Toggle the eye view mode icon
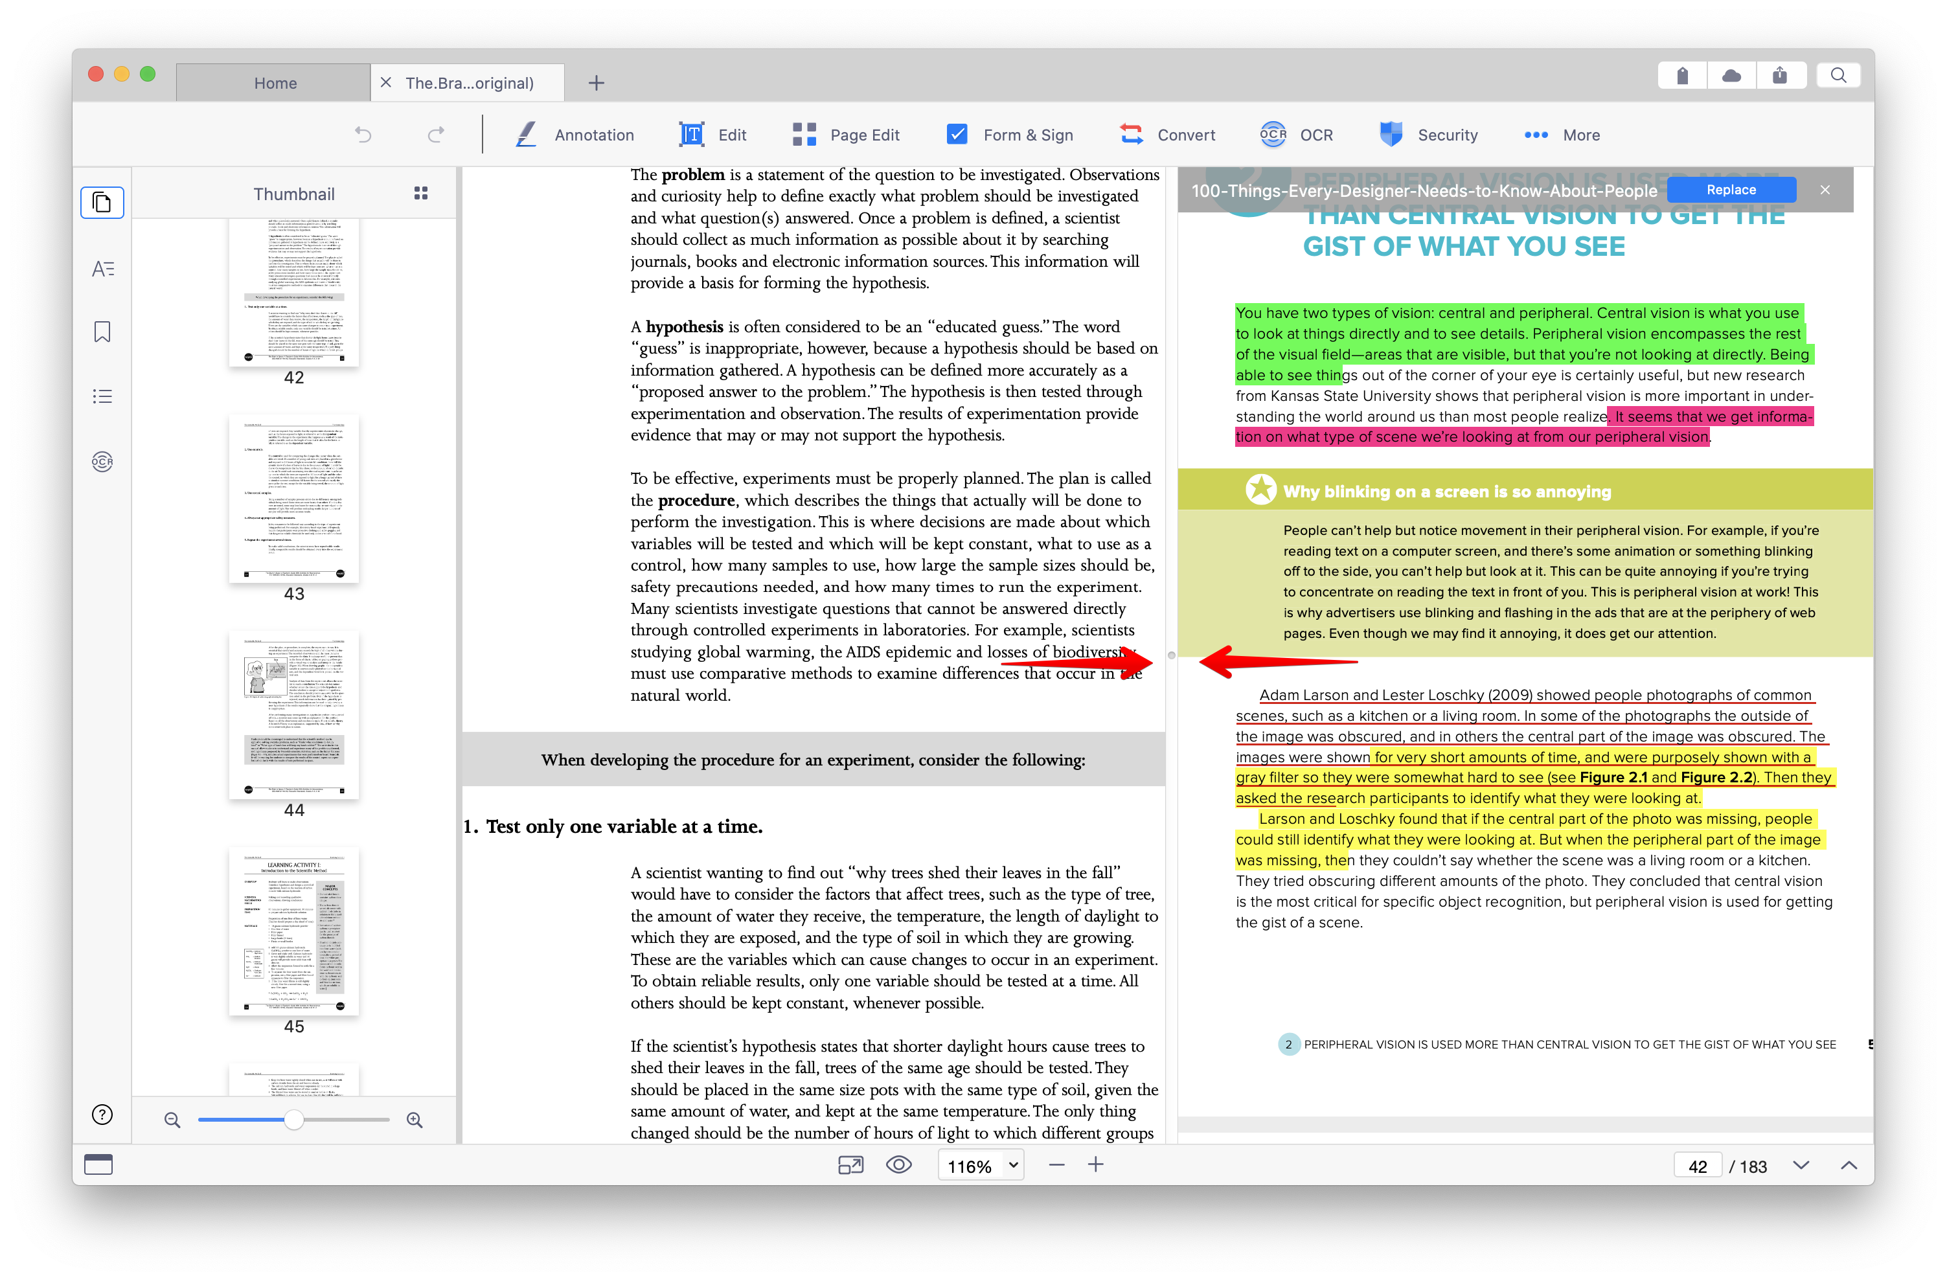This screenshot has width=1947, height=1281. 899,1165
